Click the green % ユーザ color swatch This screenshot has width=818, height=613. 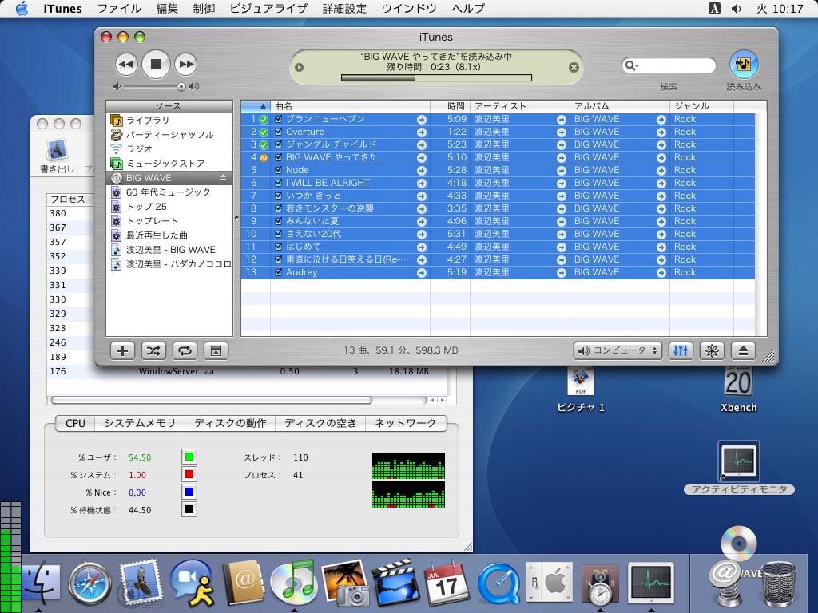(189, 457)
